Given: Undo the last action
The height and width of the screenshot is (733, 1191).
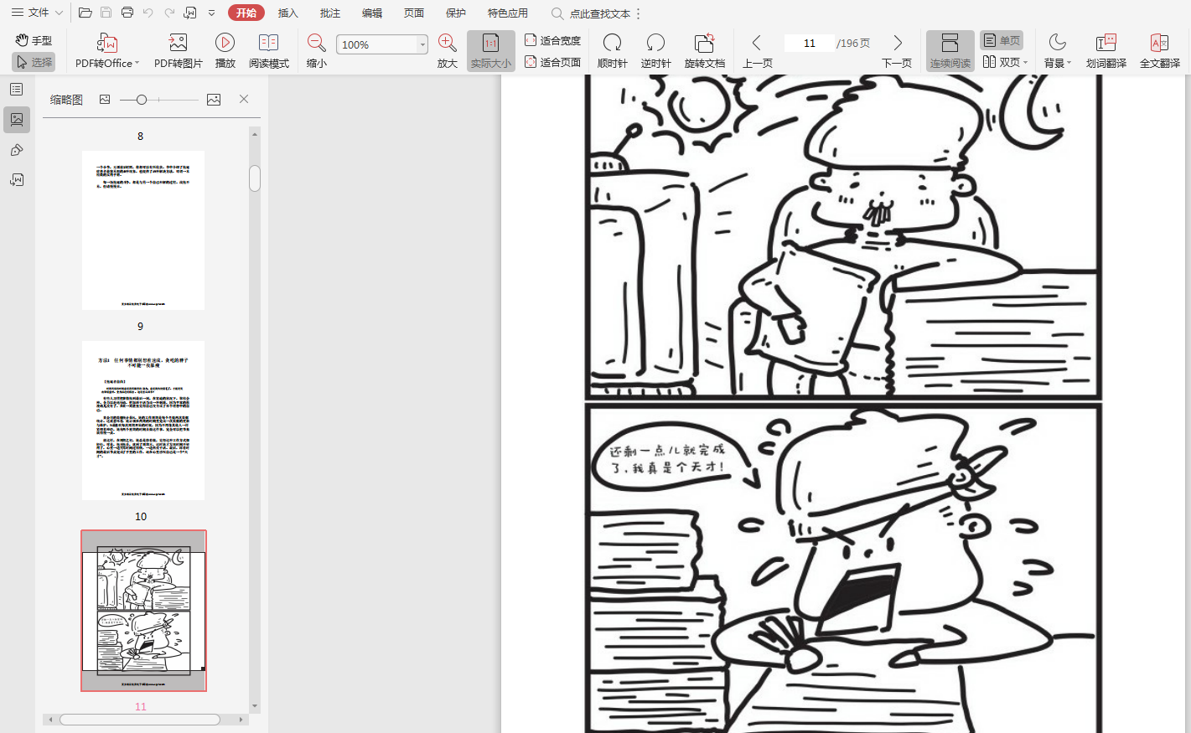Looking at the screenshot, I should pos(148,13).
